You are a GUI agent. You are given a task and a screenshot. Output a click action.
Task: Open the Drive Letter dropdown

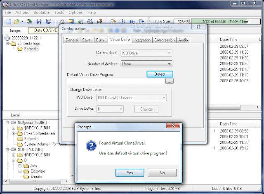110,109
